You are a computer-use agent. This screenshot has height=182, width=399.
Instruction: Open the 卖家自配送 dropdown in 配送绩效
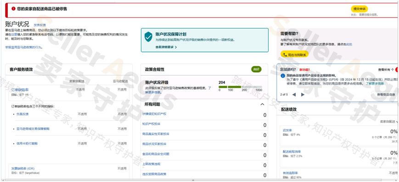[389, 122]
